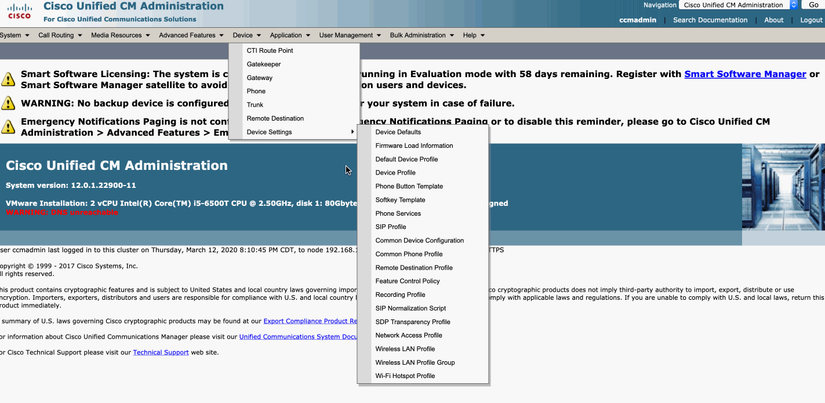The image size is (825, 403).
Task: Click the Logout link
Action: (x=811, y=20)
